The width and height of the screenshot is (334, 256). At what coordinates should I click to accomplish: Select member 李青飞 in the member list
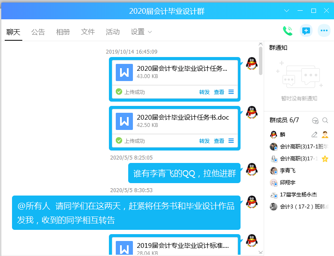pos(299,171)
